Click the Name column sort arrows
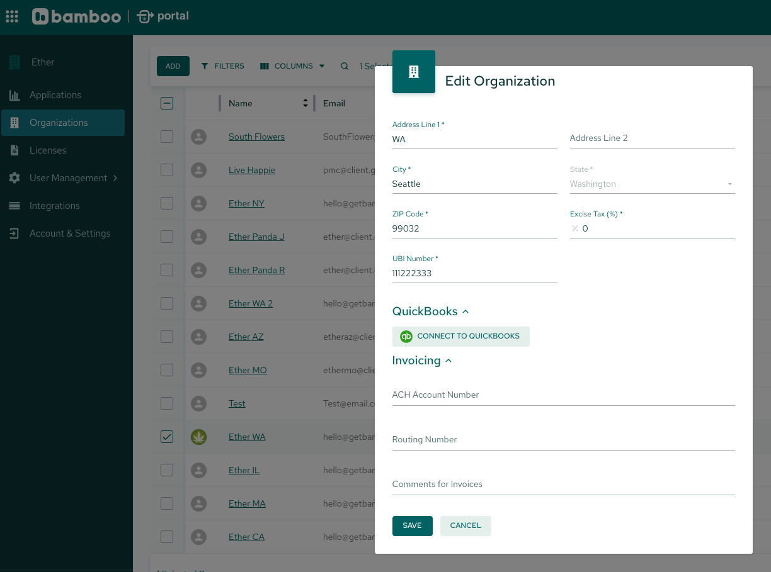 click(306, 103)
